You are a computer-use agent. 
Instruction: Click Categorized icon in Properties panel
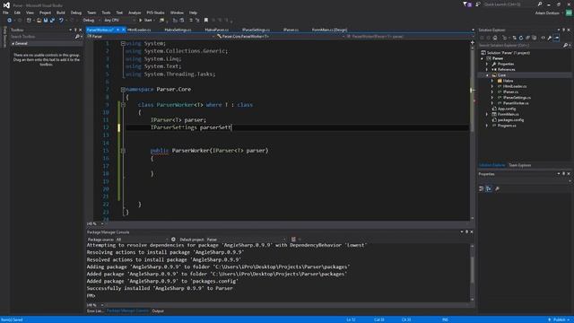pyautogui.click(x=482, y=189)
